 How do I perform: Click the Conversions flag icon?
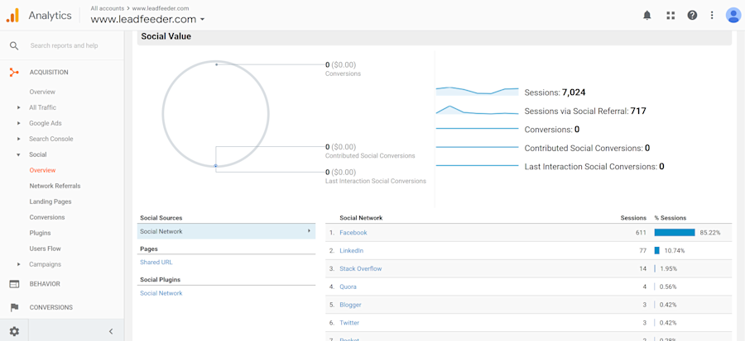coord(14,307)
